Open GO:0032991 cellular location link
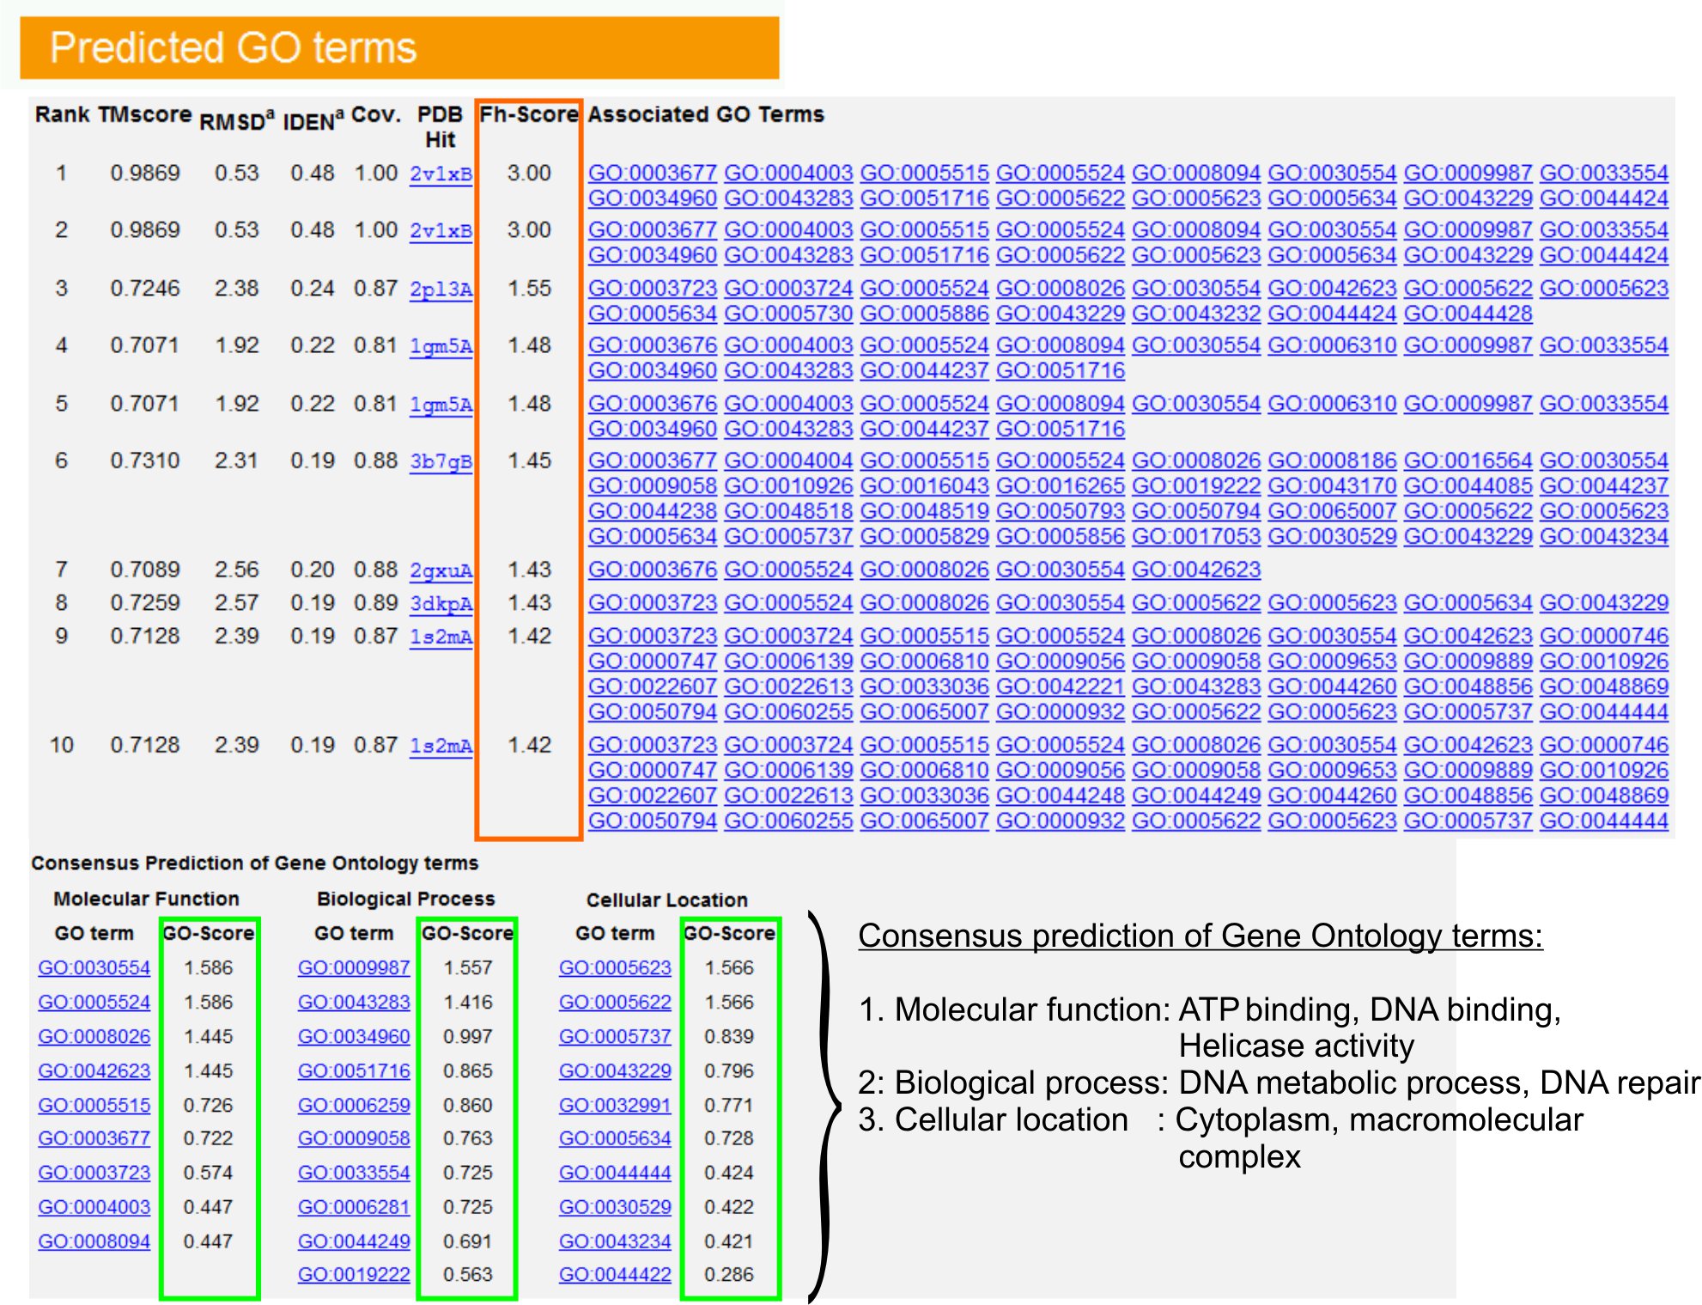Viewport: 1702px width, 1305px height. pyautogui.click(x=615, y=1106)
